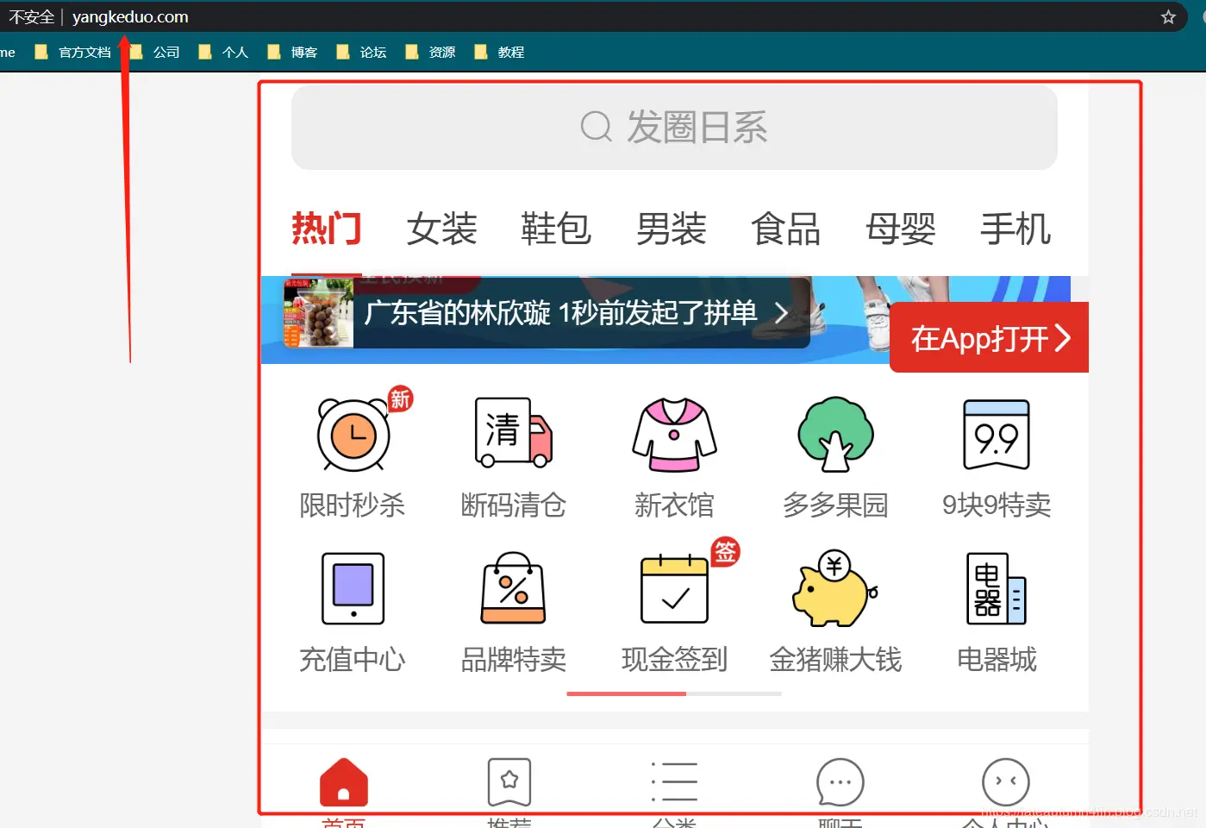Open the 现金签到 calendar icon

point(674,588)
